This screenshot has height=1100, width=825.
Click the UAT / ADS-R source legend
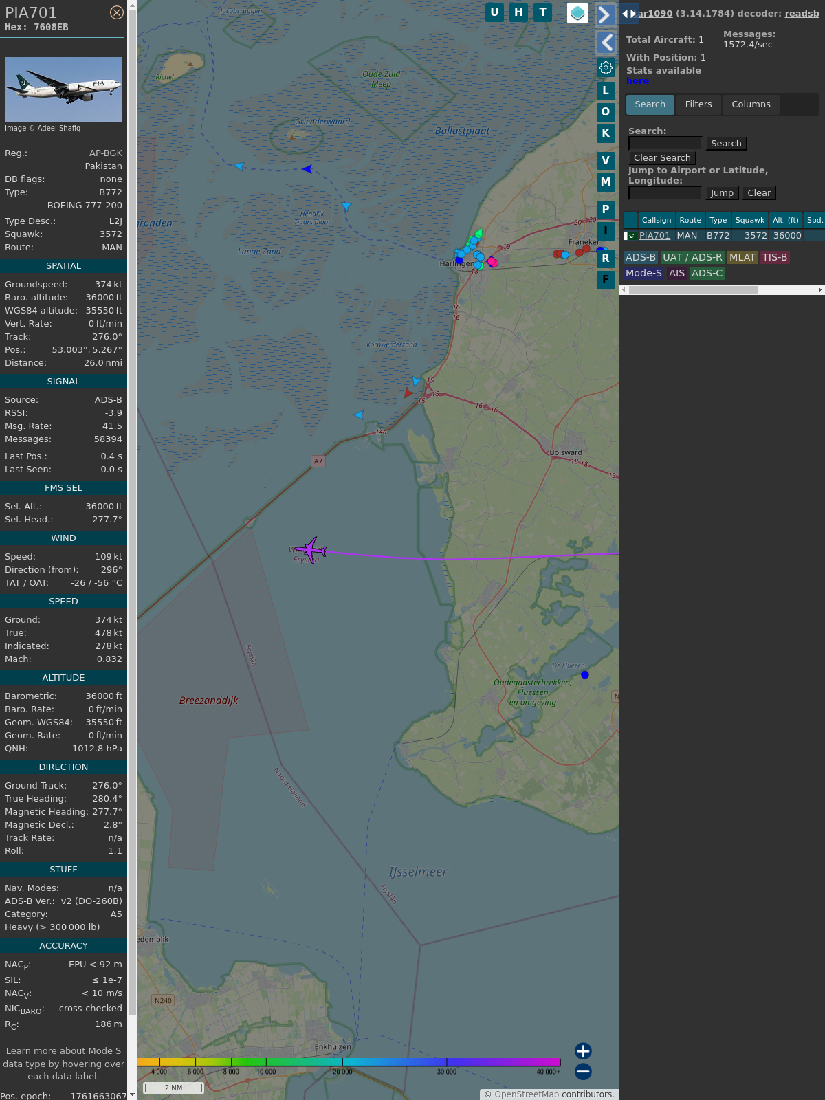[x=692, y=257]
